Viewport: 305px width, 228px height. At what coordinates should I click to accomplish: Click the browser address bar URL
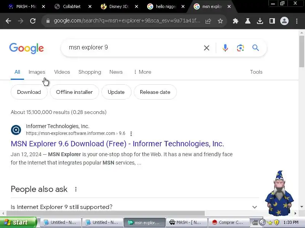(x=127, y=21)
